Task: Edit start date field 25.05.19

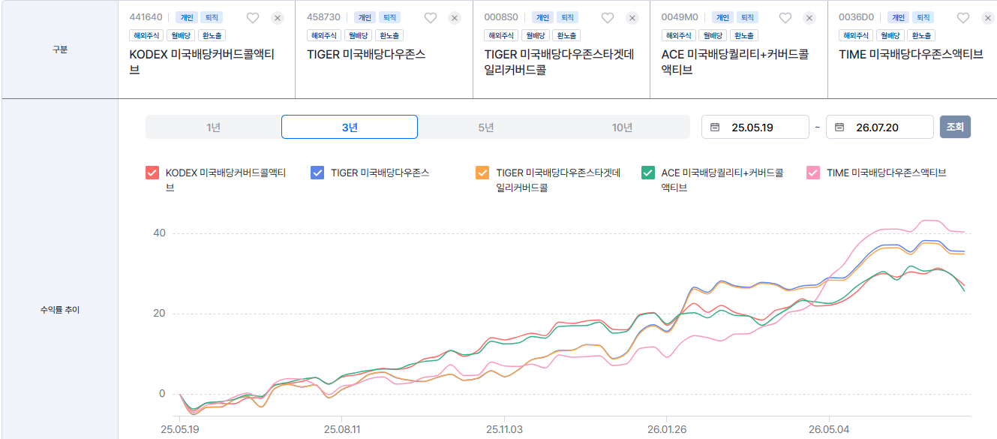Action: coord(755,127)
